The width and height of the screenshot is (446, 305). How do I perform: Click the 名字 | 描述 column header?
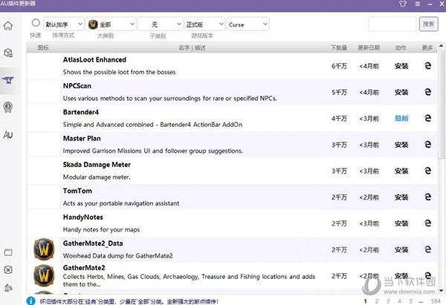pos(192,47)
